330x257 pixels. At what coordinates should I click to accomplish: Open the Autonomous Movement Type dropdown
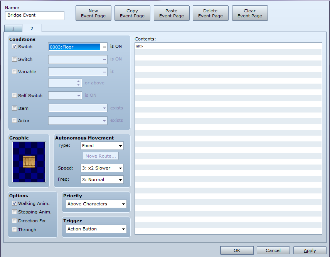[x=102, y=146]
